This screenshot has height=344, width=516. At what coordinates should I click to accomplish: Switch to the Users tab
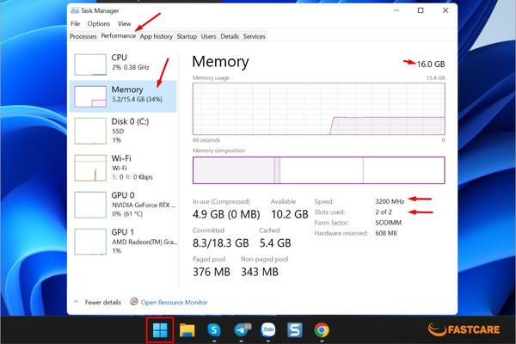(209, 36)
